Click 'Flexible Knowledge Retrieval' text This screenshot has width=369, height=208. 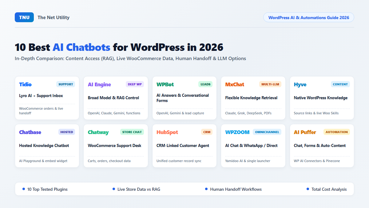click(x=251, y=98)
